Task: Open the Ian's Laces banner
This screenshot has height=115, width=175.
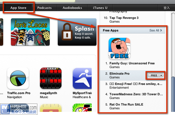Action: (x=30, y=32)
